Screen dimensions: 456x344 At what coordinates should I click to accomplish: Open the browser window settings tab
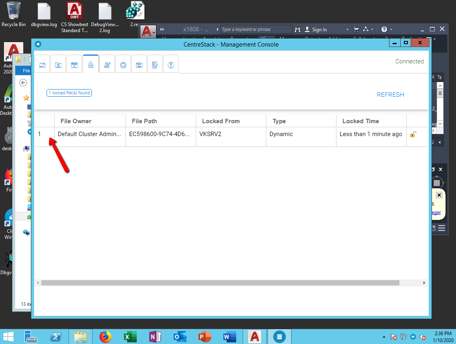pos(75,64)
